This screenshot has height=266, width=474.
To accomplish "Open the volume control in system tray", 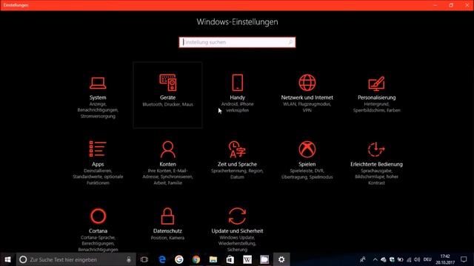I will 417,259.
